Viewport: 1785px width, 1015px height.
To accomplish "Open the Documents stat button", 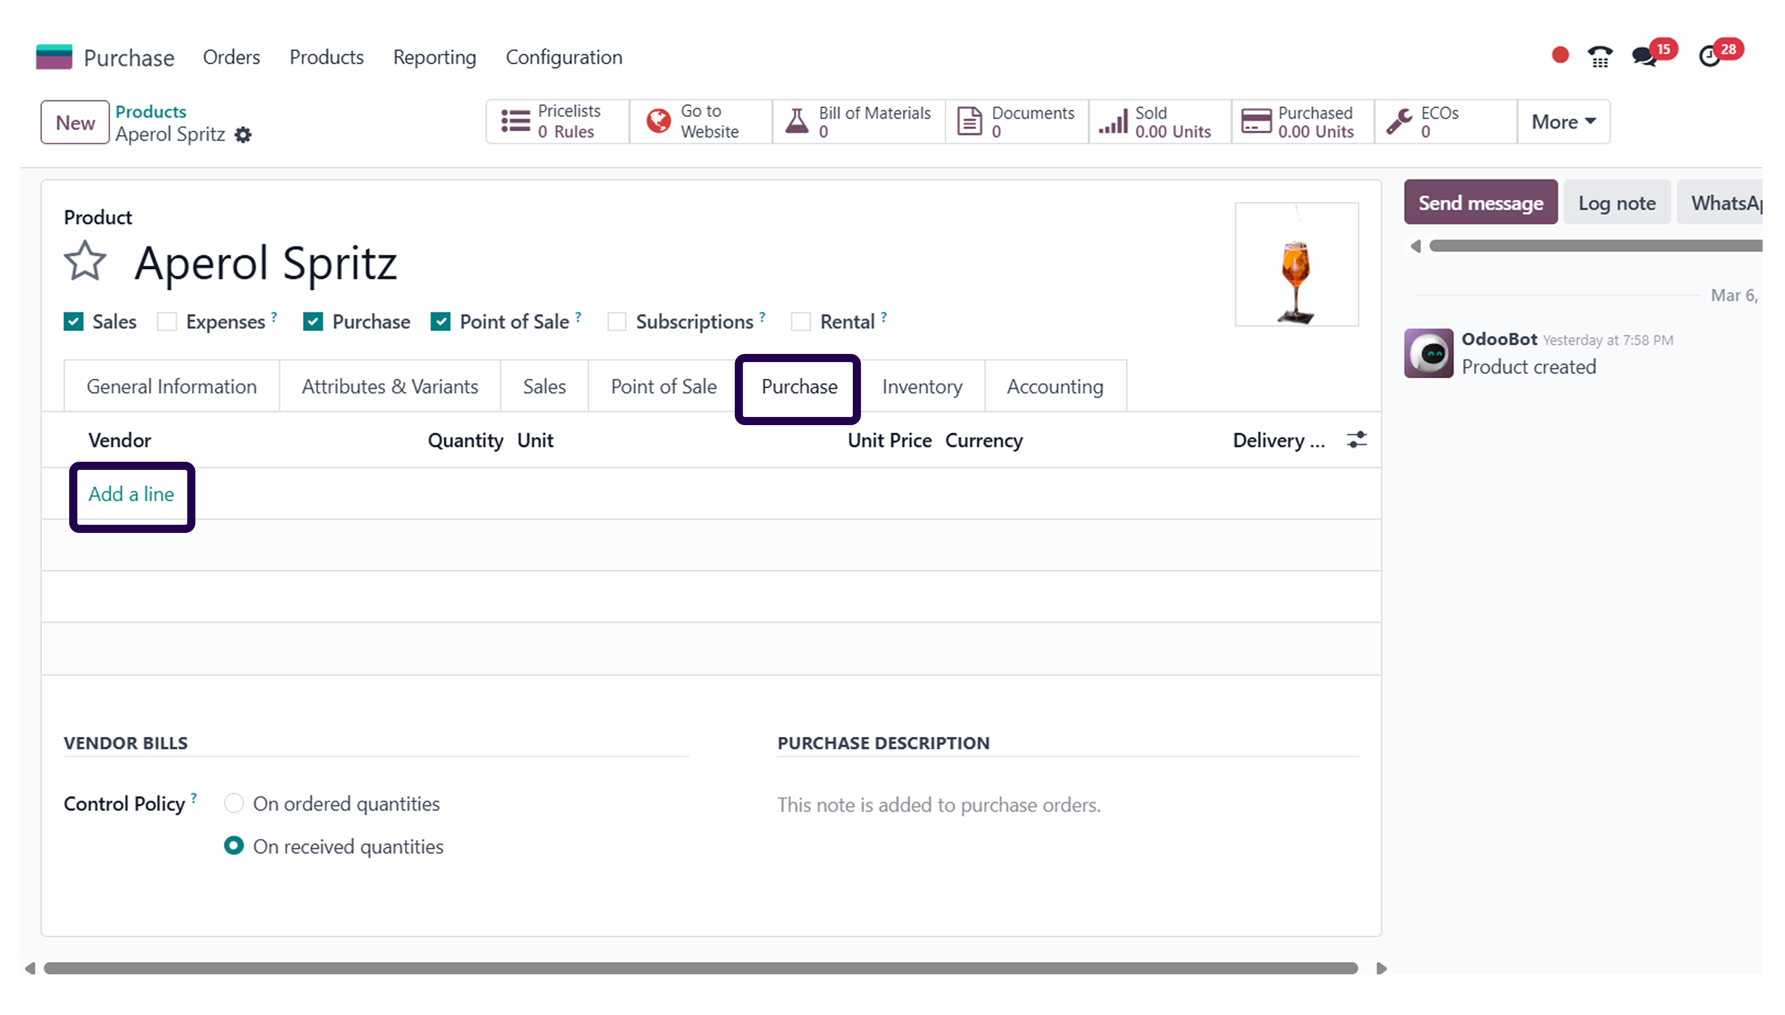I will (1016, 122).
